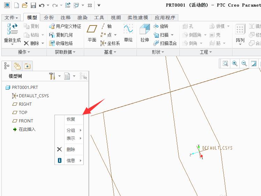Select the 点 datum point tool
This screenshot has width=261, height=196.
coord(106,35)
